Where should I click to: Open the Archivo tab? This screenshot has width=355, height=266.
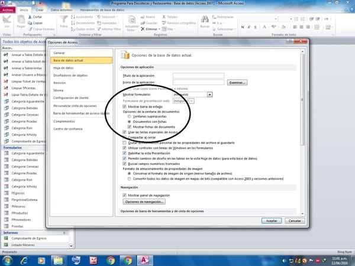pos(8,10)
